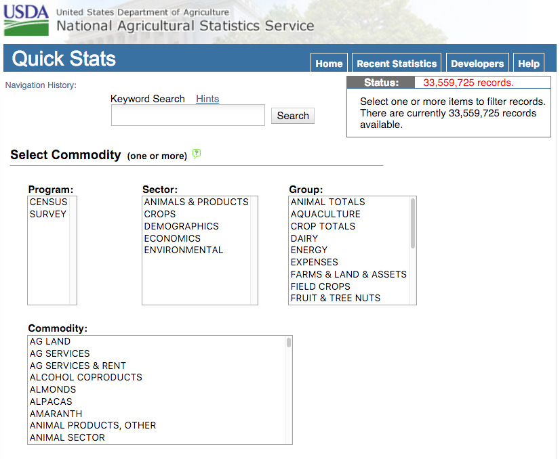Select DEMOGRAPHICS sector

(197, 226)
